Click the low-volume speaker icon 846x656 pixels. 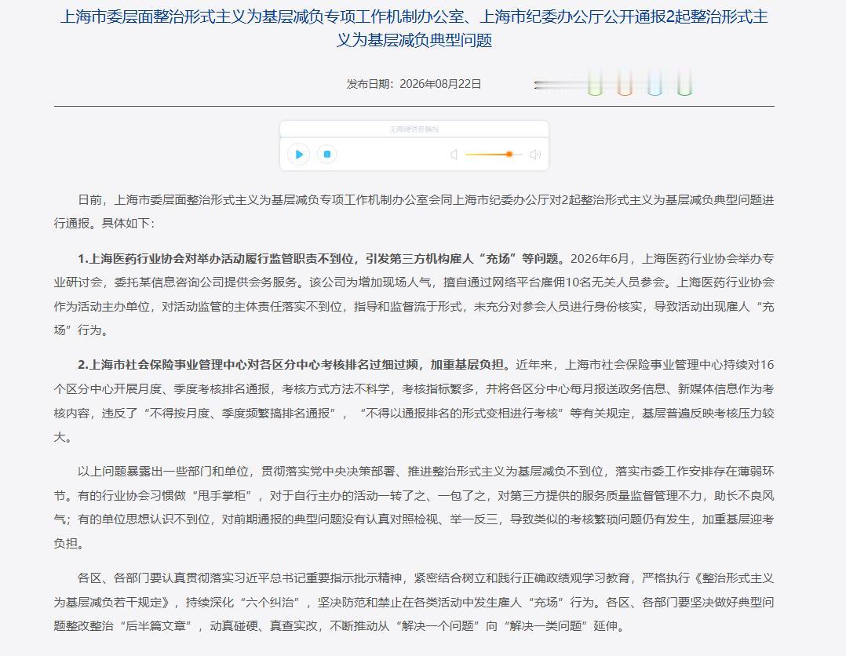[454, 155]
